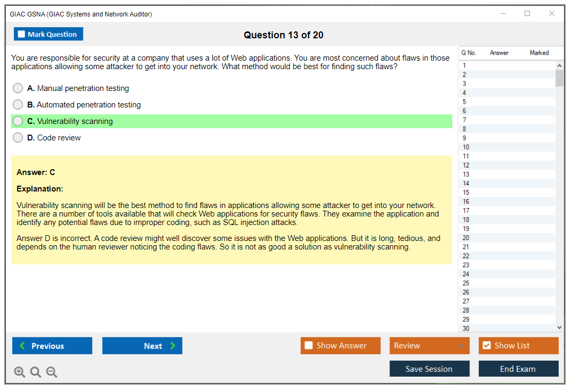Enable the Show Answer checkbox
572x391 pixels.
[x=309, y=346]
